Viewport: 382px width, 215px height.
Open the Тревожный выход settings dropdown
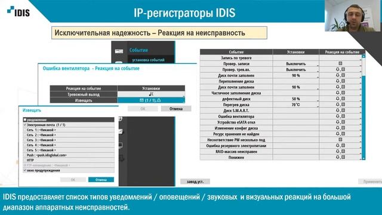(x=151, y=94)
